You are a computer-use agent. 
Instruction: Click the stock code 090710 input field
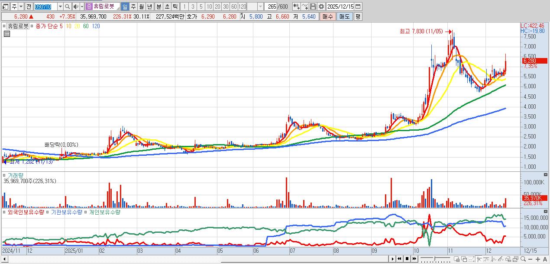click(46, 6)
